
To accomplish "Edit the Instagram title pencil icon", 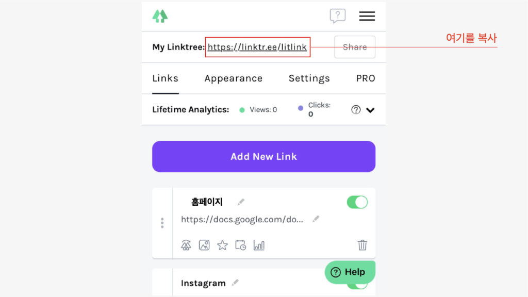I will click(235, 283).
